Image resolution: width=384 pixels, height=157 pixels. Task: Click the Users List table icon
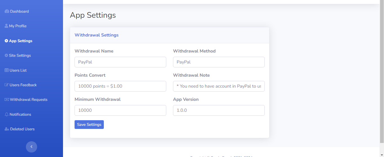tap(6, 70)
